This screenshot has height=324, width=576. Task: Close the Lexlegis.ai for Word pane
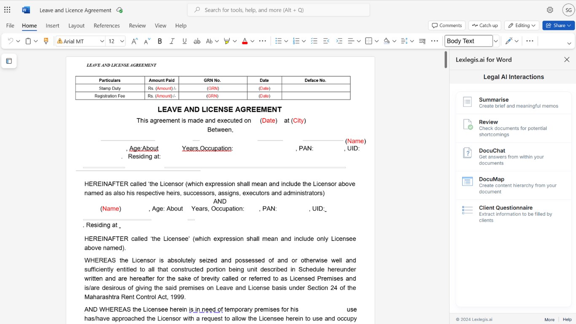coord(567,59)
